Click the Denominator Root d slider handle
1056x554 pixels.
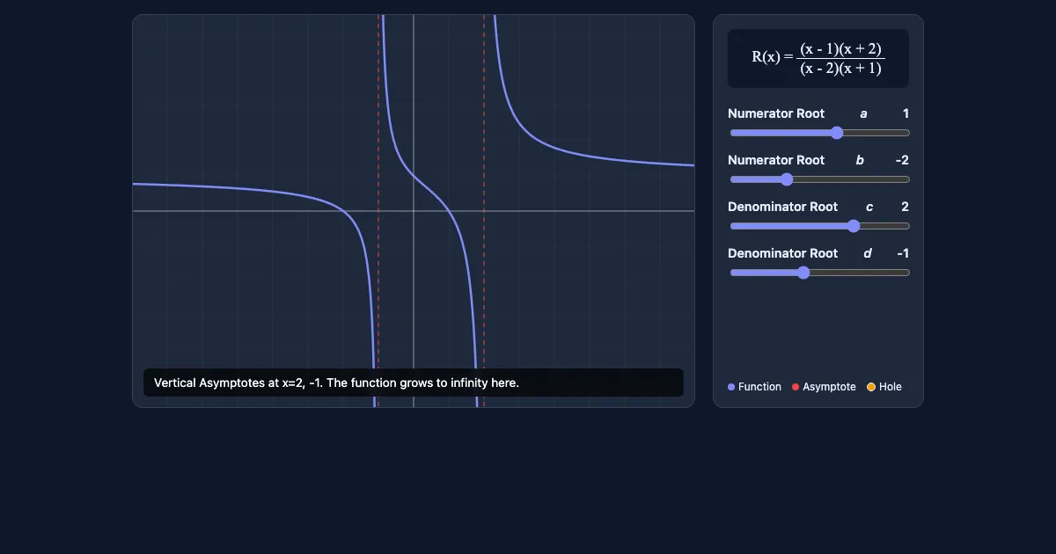[x=803, y=273]
